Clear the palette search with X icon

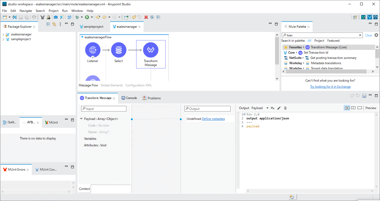(x=360, y=35)
